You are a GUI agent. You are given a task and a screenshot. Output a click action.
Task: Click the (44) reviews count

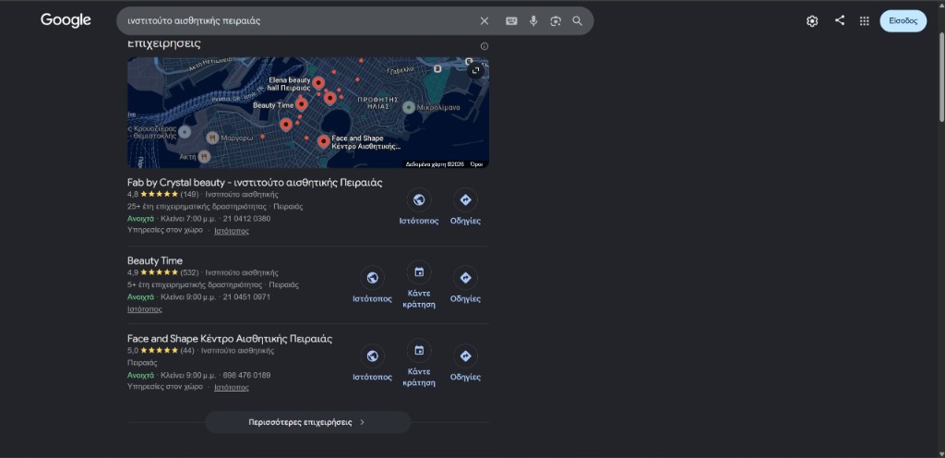pos(186,351)
